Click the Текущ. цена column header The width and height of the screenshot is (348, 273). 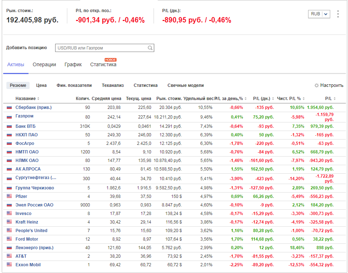coord(138,99)
